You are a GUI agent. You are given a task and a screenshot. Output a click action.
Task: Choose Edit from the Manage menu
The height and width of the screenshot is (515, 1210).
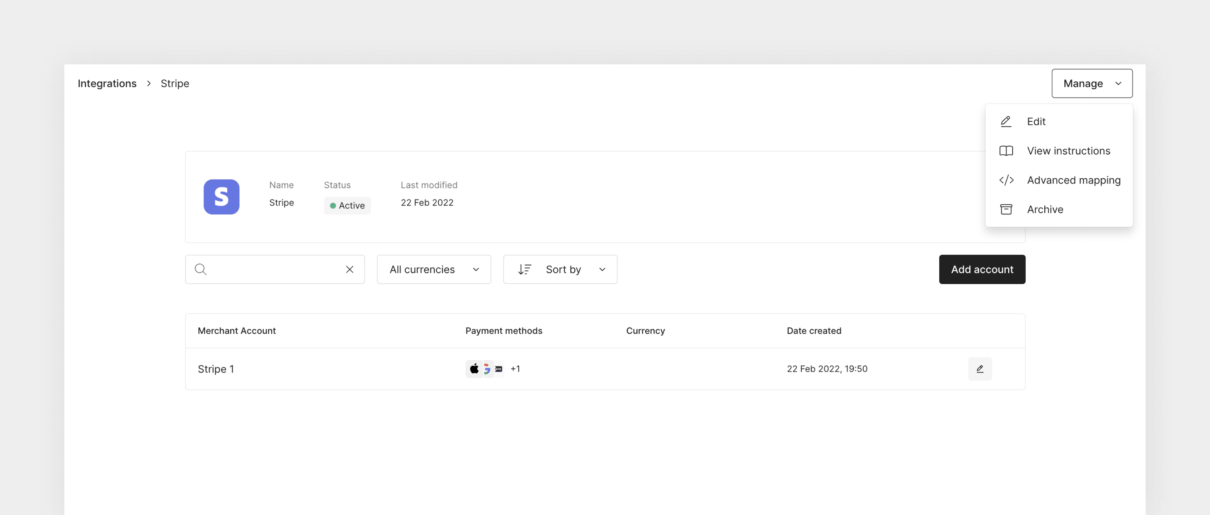tap(1059, 121)
